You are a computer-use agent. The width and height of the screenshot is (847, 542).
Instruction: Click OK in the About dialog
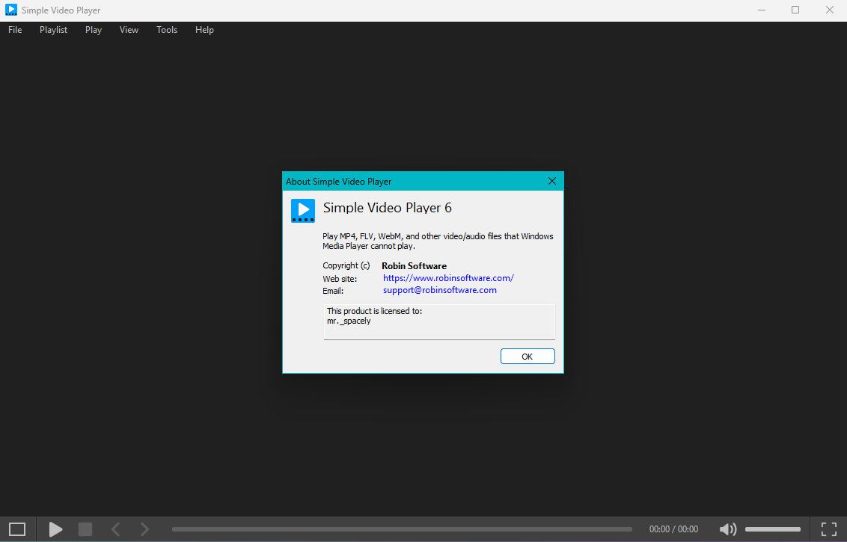[x=528, y=357]
